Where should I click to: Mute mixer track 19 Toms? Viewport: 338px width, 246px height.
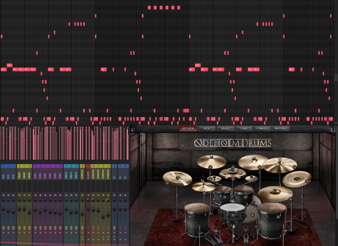tap(35, 195)
